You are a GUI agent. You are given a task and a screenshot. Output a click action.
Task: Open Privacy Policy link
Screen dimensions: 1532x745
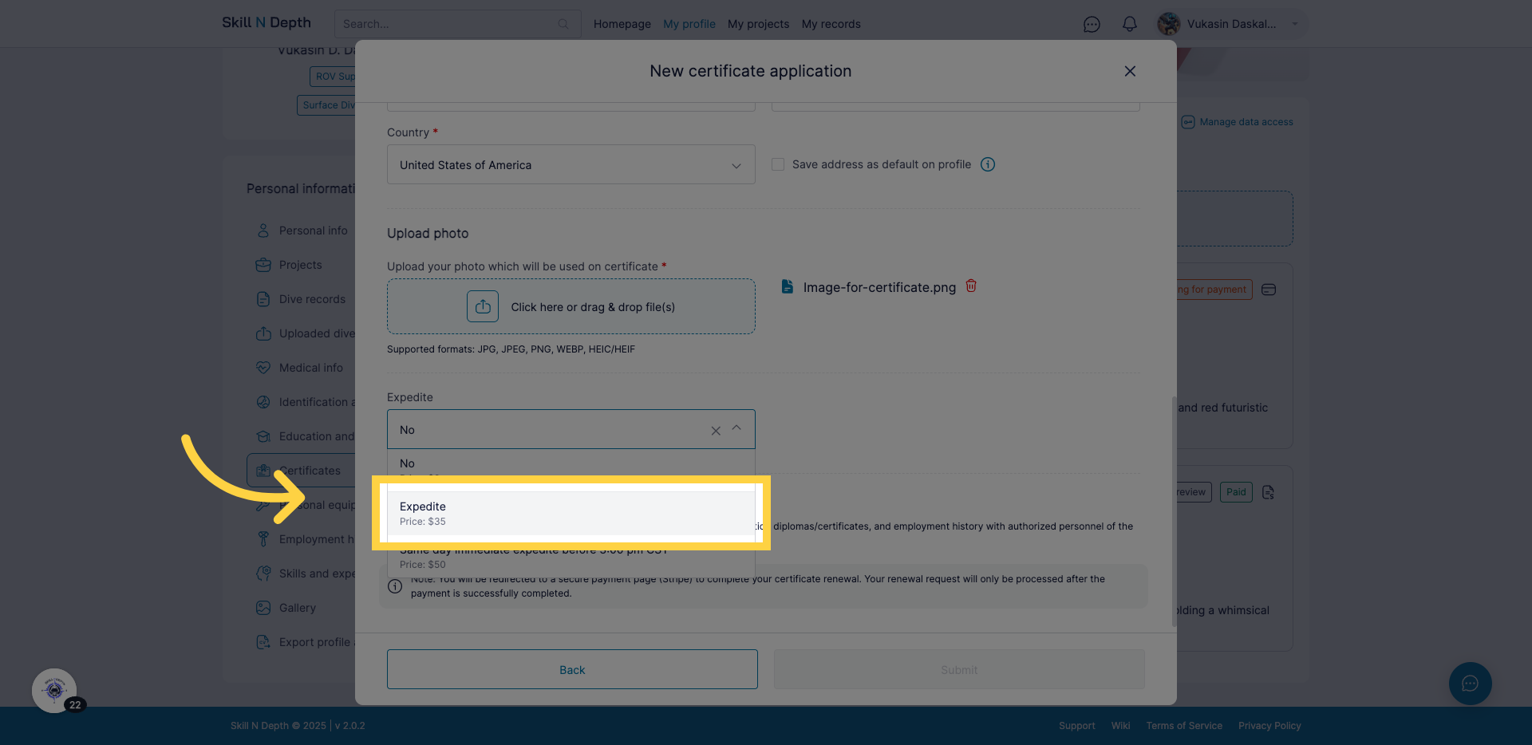click(1269, 726)
